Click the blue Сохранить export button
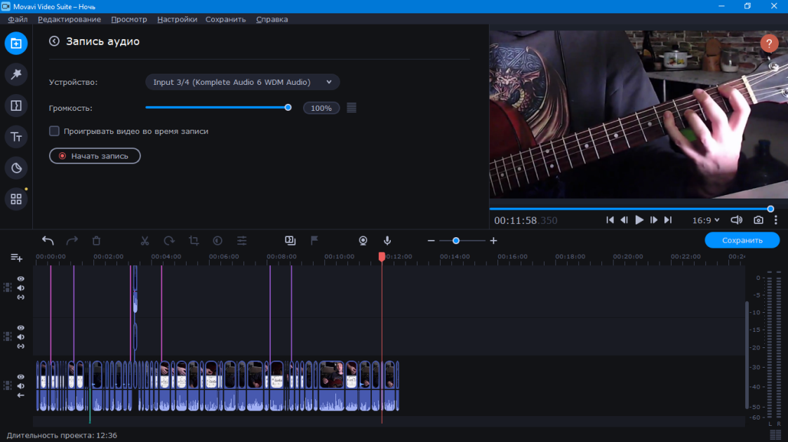The width and height of the screenshot is (788, 442). coord(742,240)
